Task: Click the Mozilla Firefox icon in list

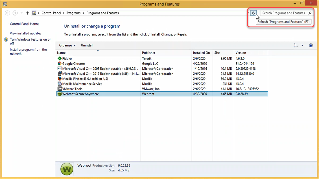Action: click(x=59, y=79)
